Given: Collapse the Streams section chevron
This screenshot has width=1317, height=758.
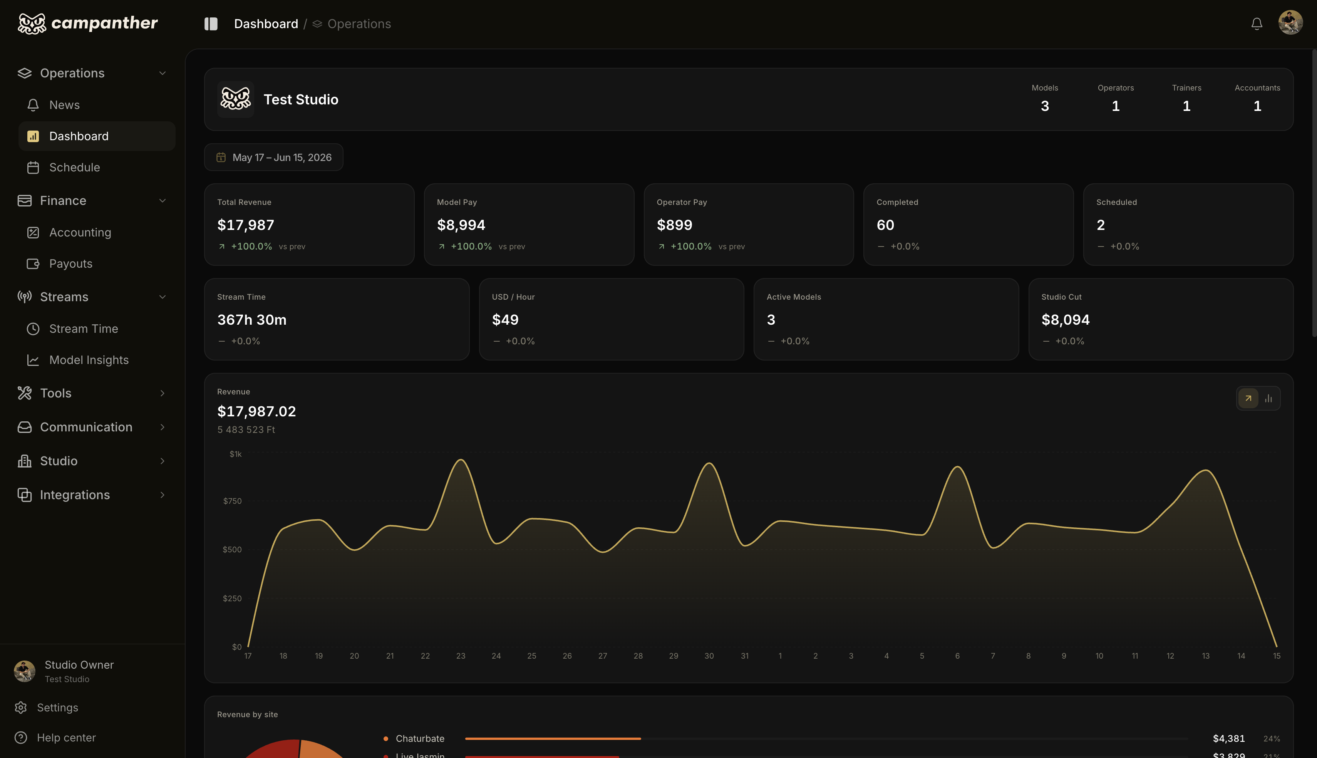Looking at the screenshot, I should 163,297.
